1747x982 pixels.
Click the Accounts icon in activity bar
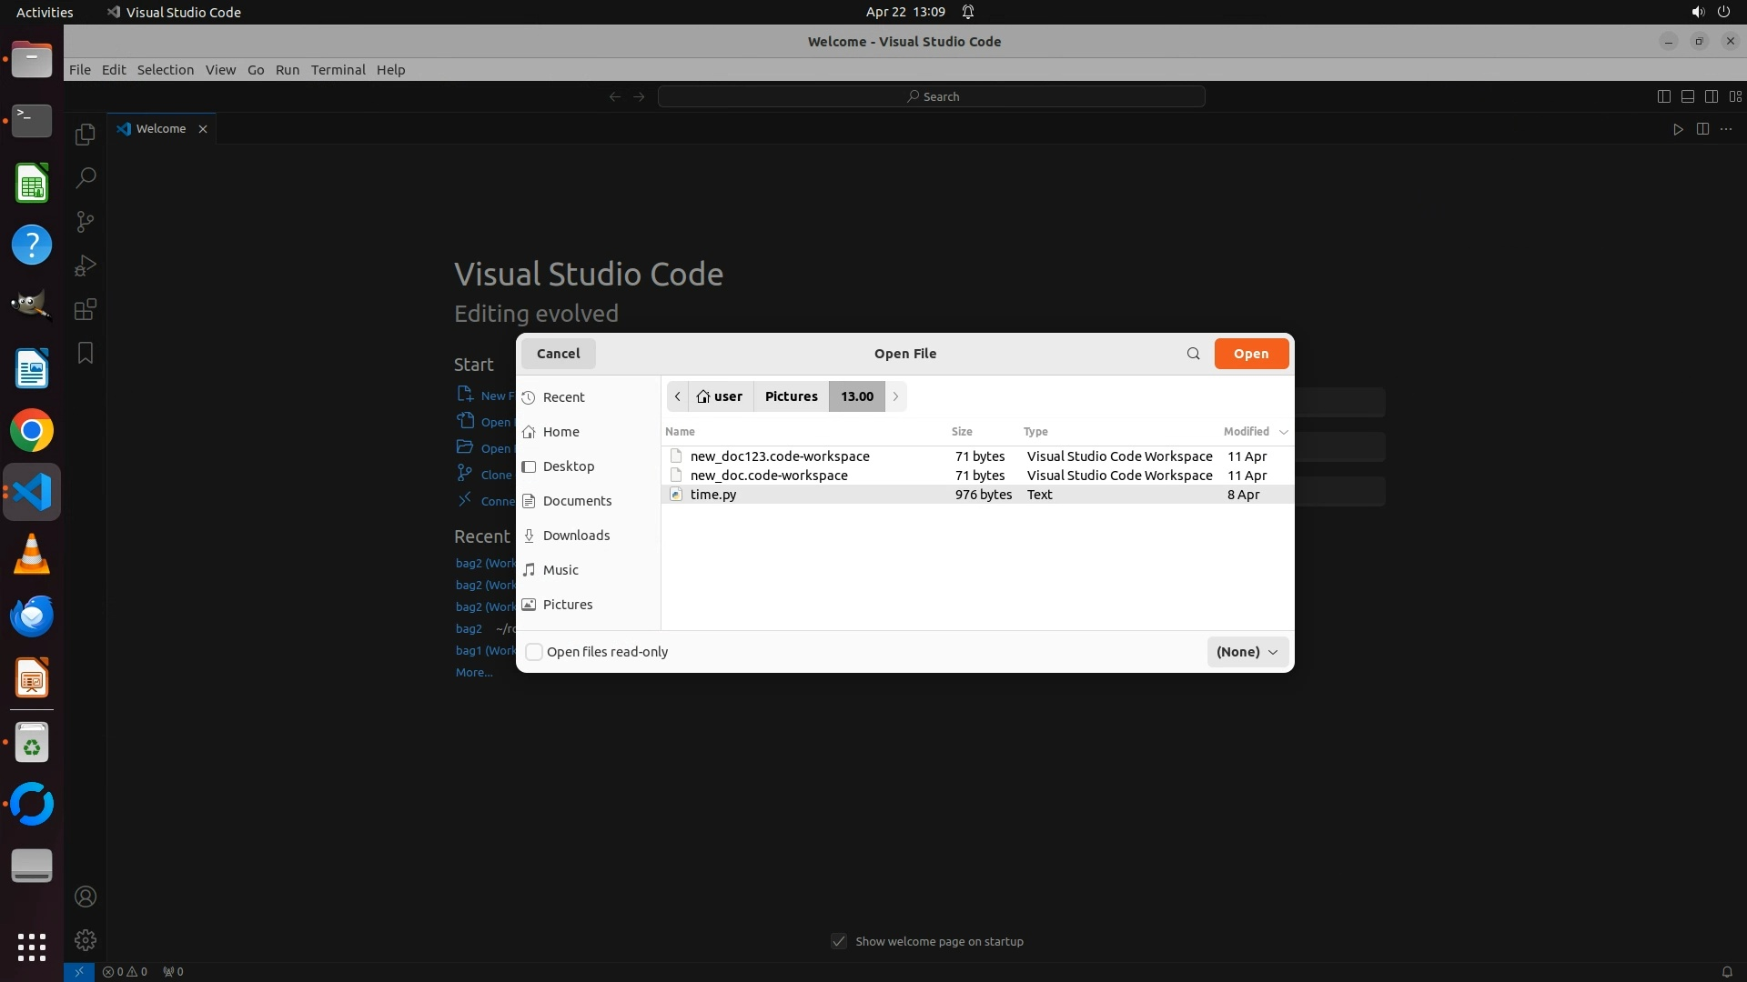pyautogui.click(x=85, y=897)
